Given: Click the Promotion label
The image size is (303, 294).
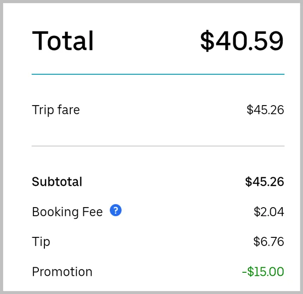Looking at the screenshot, I should [x=62, y=272].
